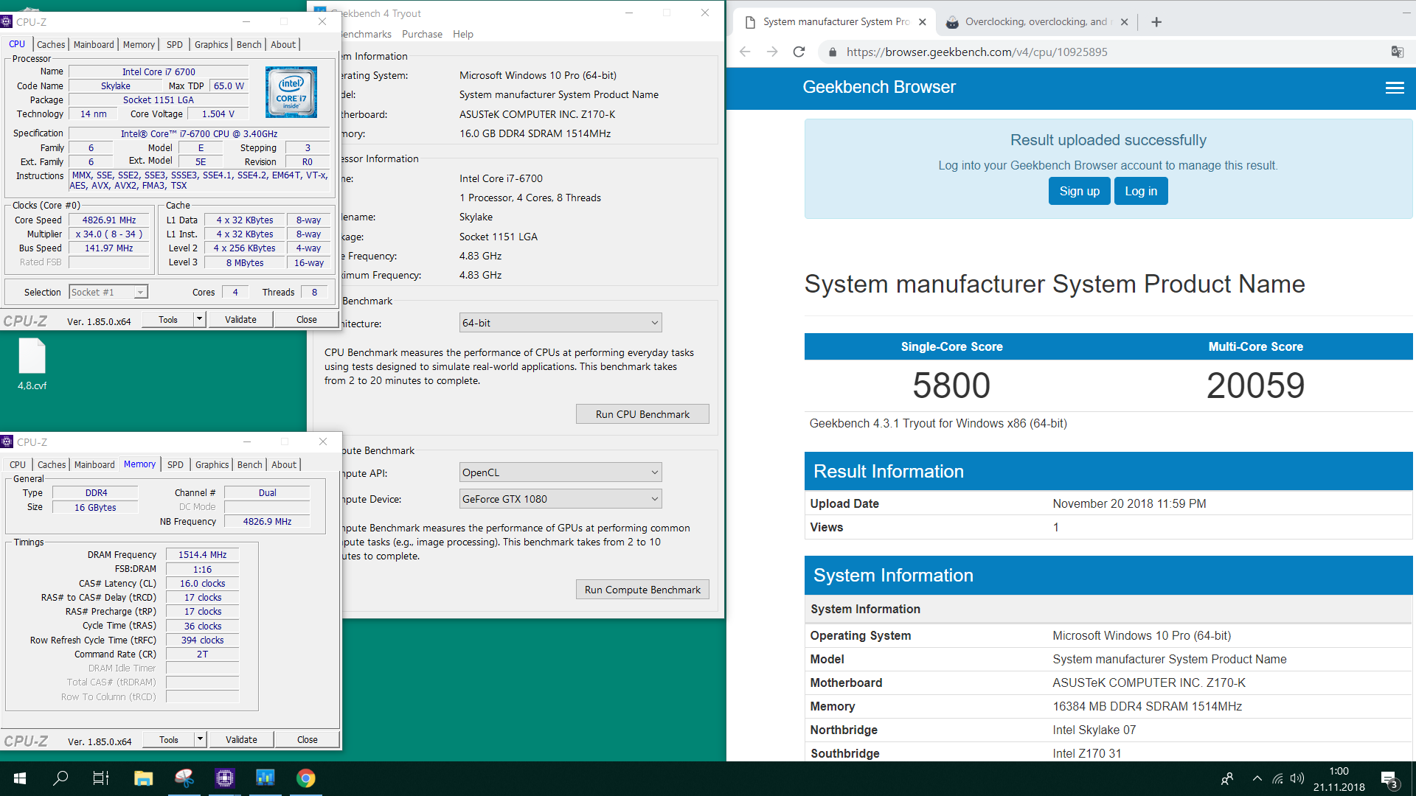Open Windows search from the taskbar

[60, 778]
